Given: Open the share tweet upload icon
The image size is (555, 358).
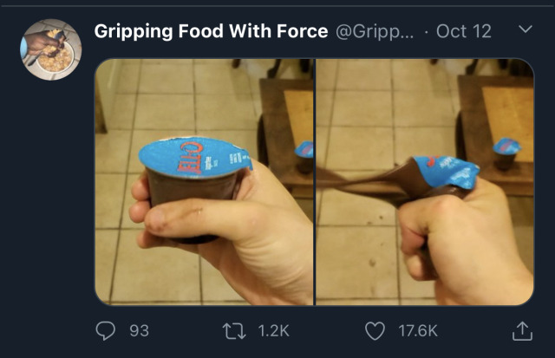Looking at the screenshot, I should click(522, 331).
